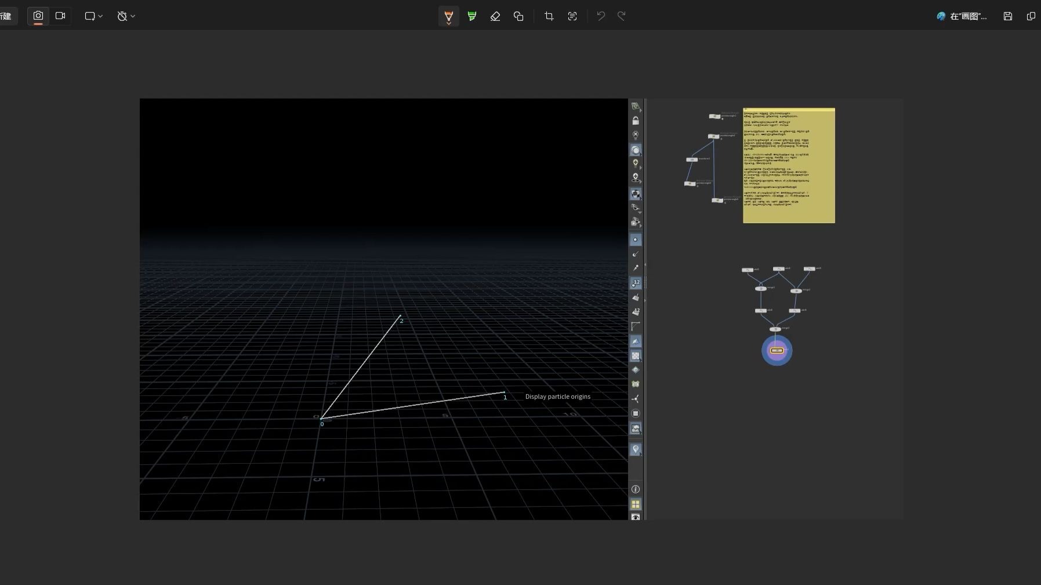Viewport: 1041px width, 585px height.
Task: Click the 新建 new snip button
Action: 7,16
